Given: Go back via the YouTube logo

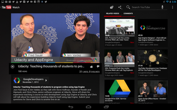Looking at the screenshot, I should (6, 7).
